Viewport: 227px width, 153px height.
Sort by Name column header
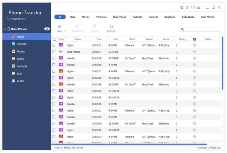pyautogui.click(x=78, y=39)
